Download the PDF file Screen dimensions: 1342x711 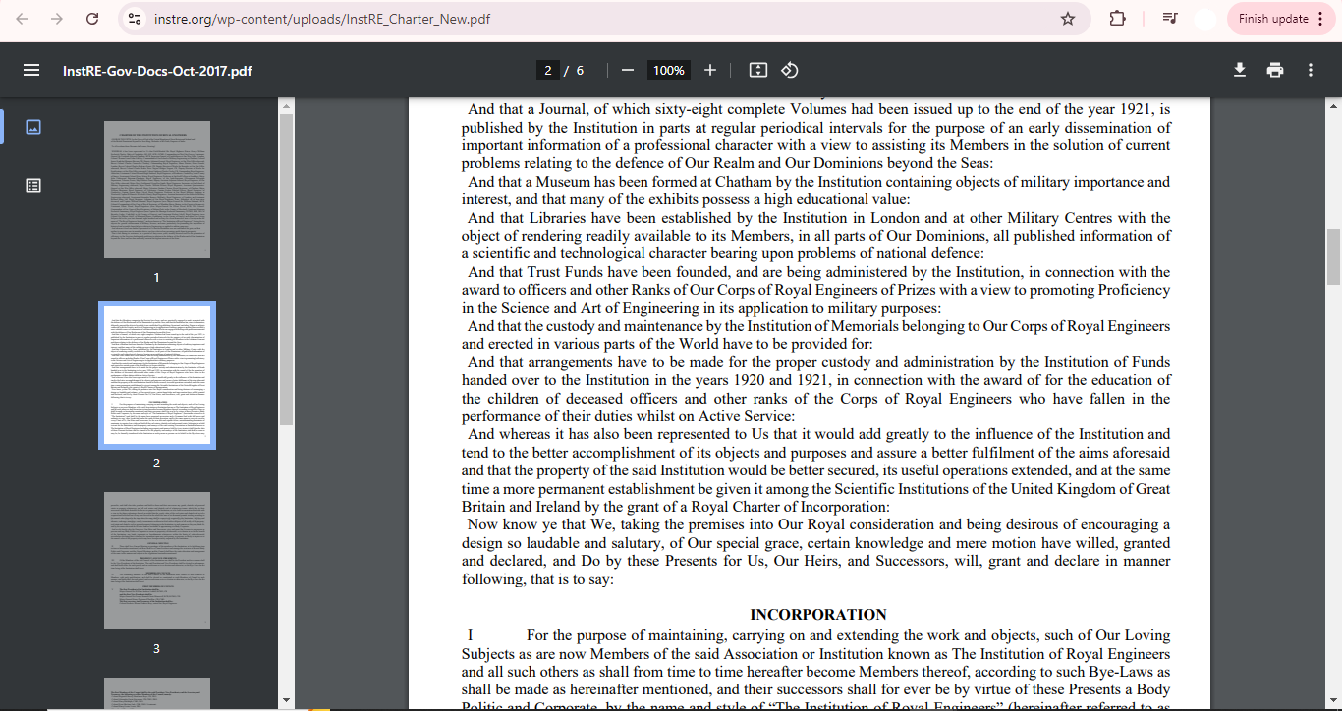pyautogui.click(x=1240, y=70)
